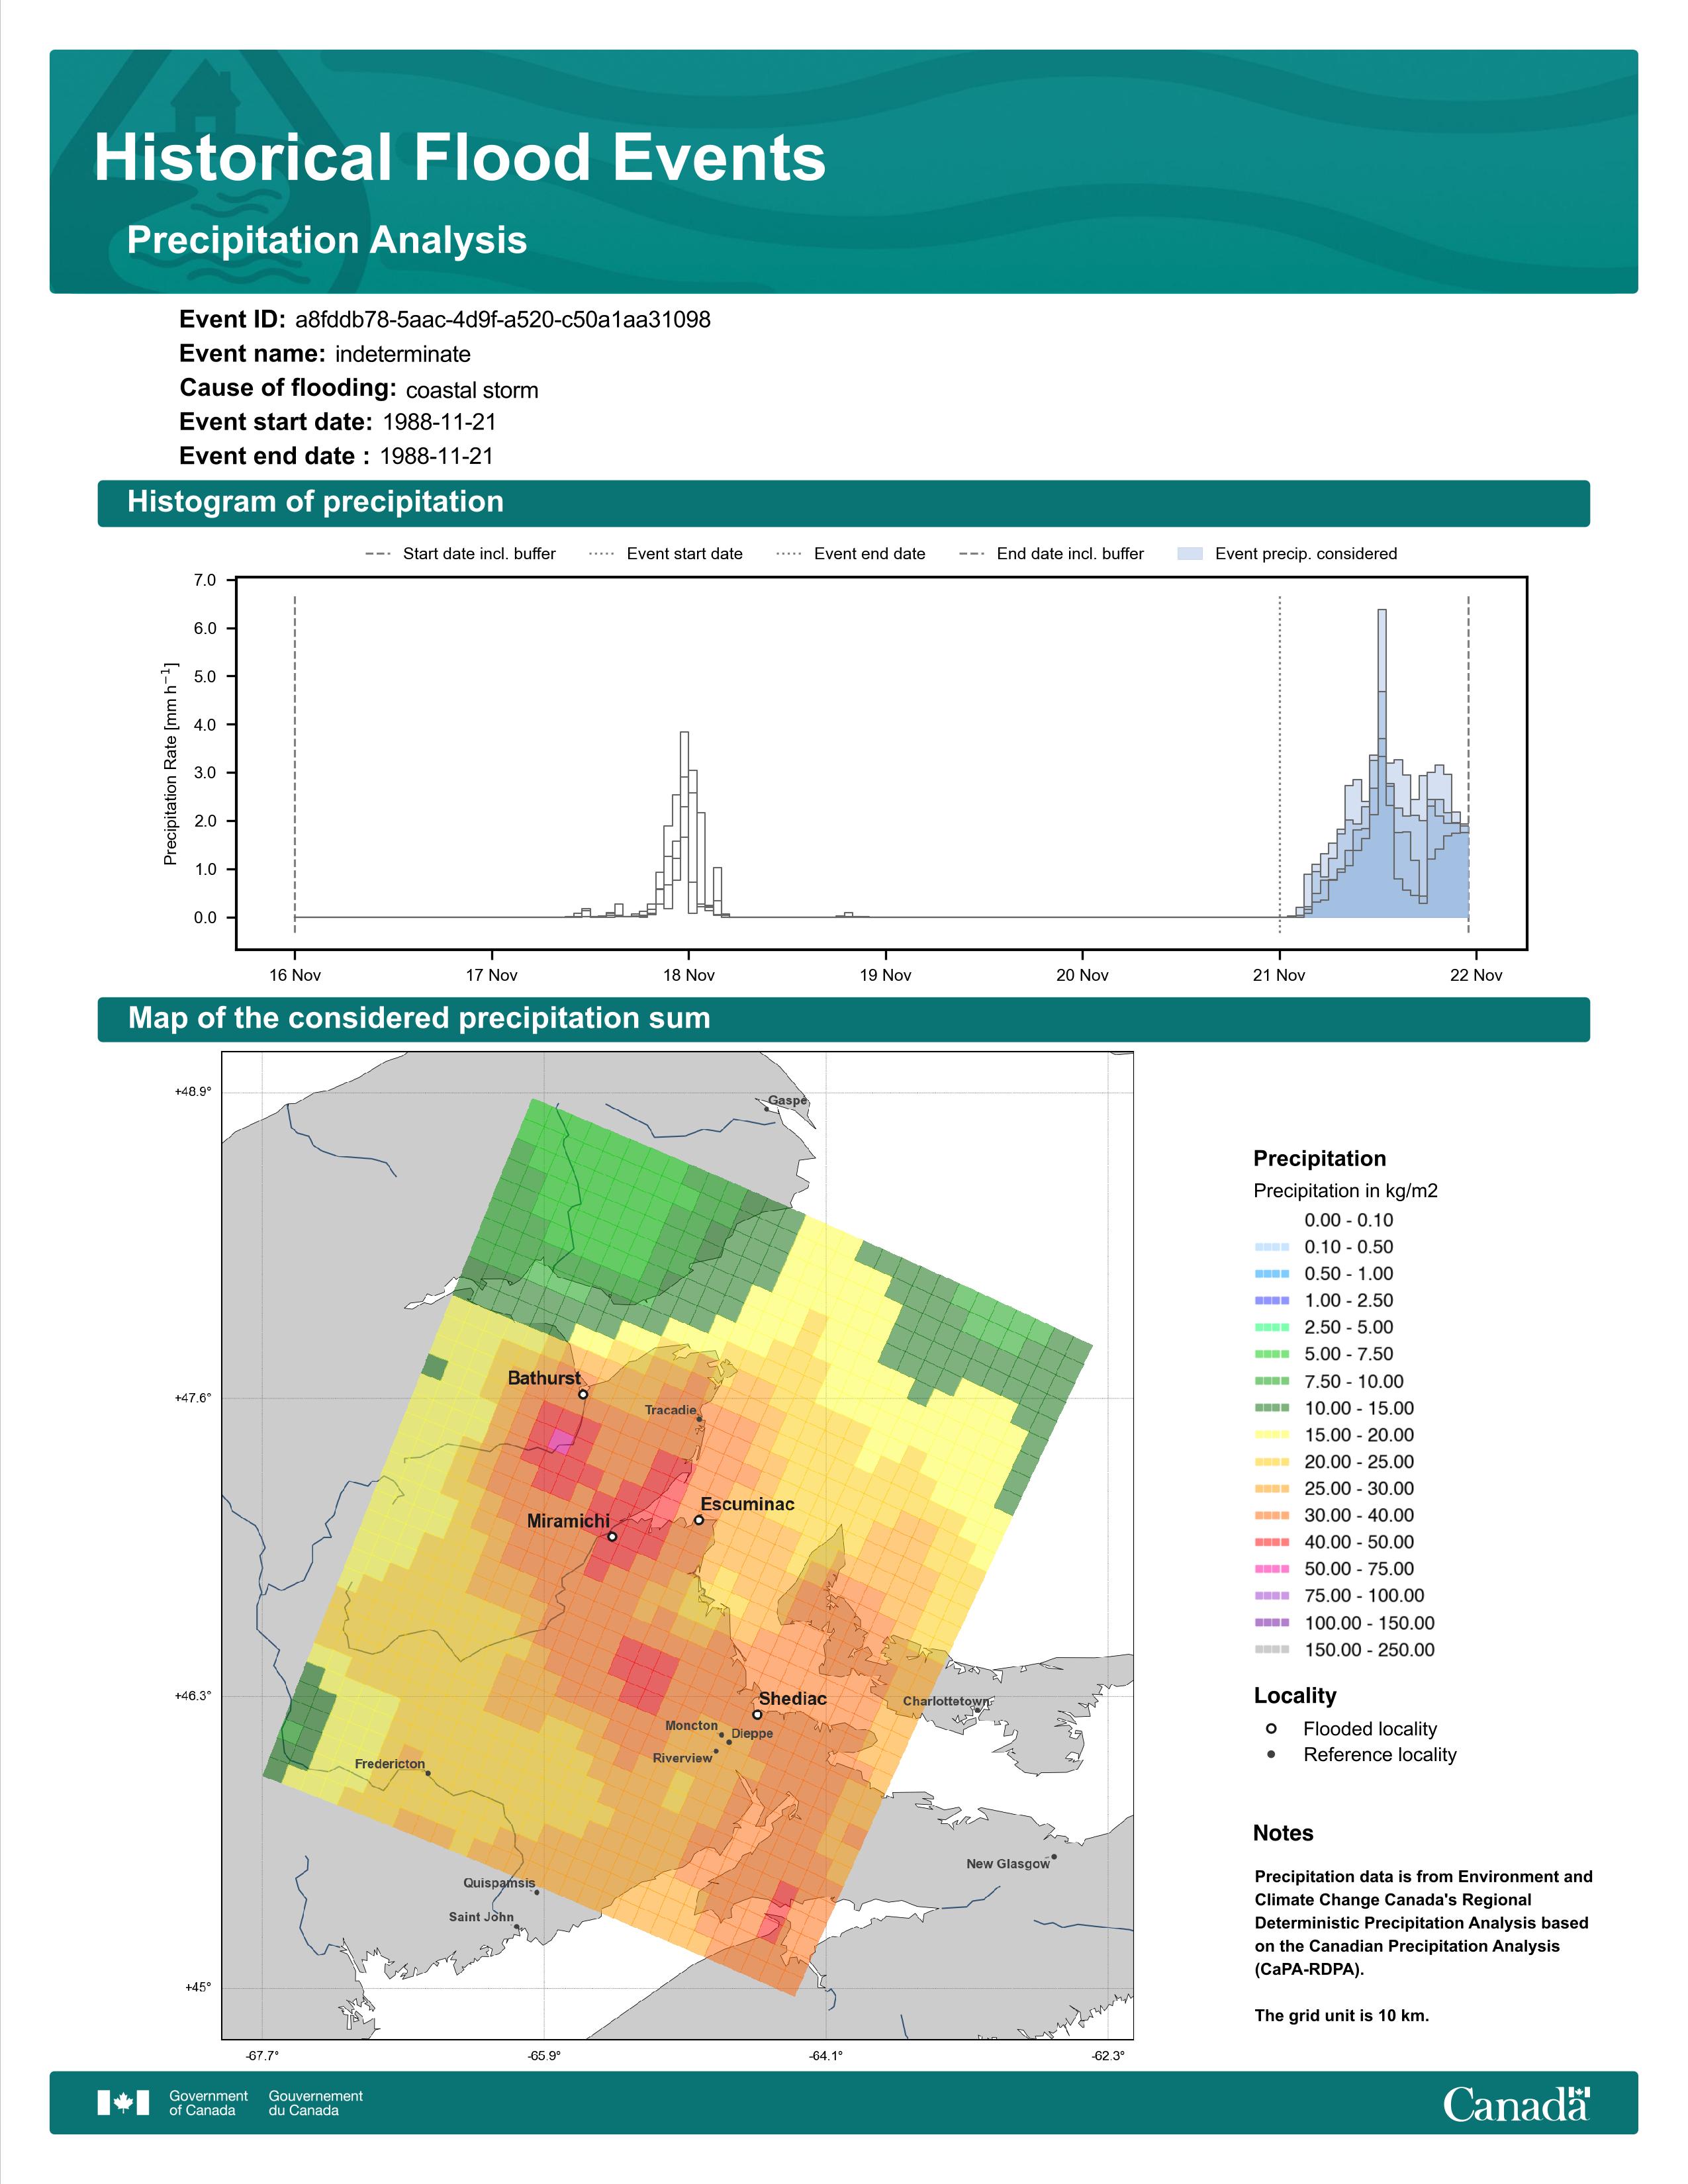Click the Moncton label on the map
This screenshot has height=2184, width=1688.
(692, 1725)
